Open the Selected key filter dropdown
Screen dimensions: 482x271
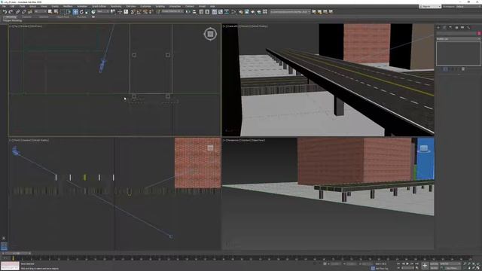click(450, 263)
